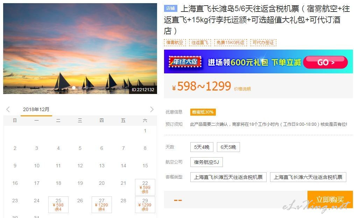Click date 26 in the calendar
The image size is (354, 218).
(x=80, y=201)
